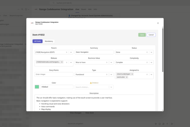Open the Info tab in background
The image size is (190, 127).
pyautogui.click(x=95, y=9)
